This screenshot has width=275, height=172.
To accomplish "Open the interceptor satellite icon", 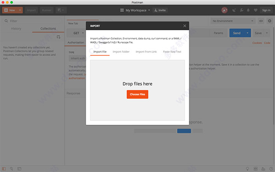I will click(x=234, y=10).
